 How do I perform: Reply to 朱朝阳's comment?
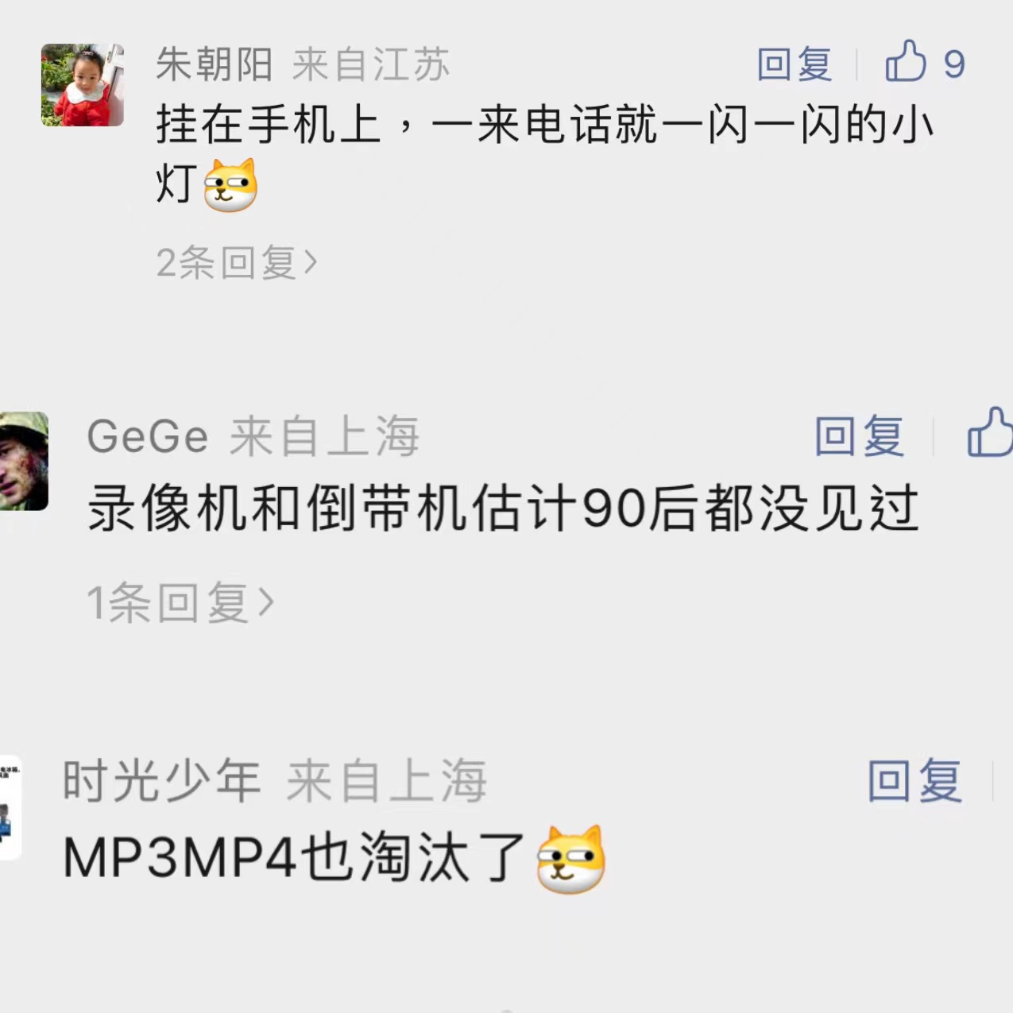[795, 64]
